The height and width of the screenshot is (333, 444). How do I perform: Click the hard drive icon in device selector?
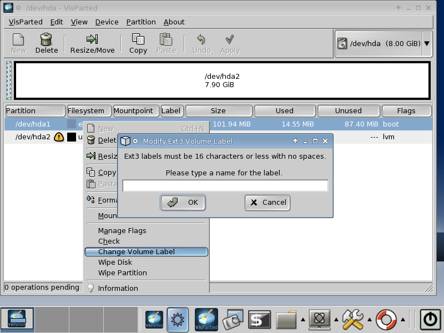[342, 44]
